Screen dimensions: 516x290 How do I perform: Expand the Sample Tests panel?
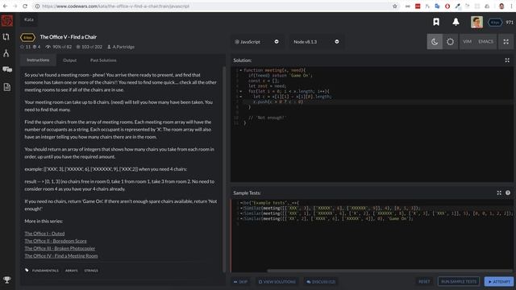(499, 193)
